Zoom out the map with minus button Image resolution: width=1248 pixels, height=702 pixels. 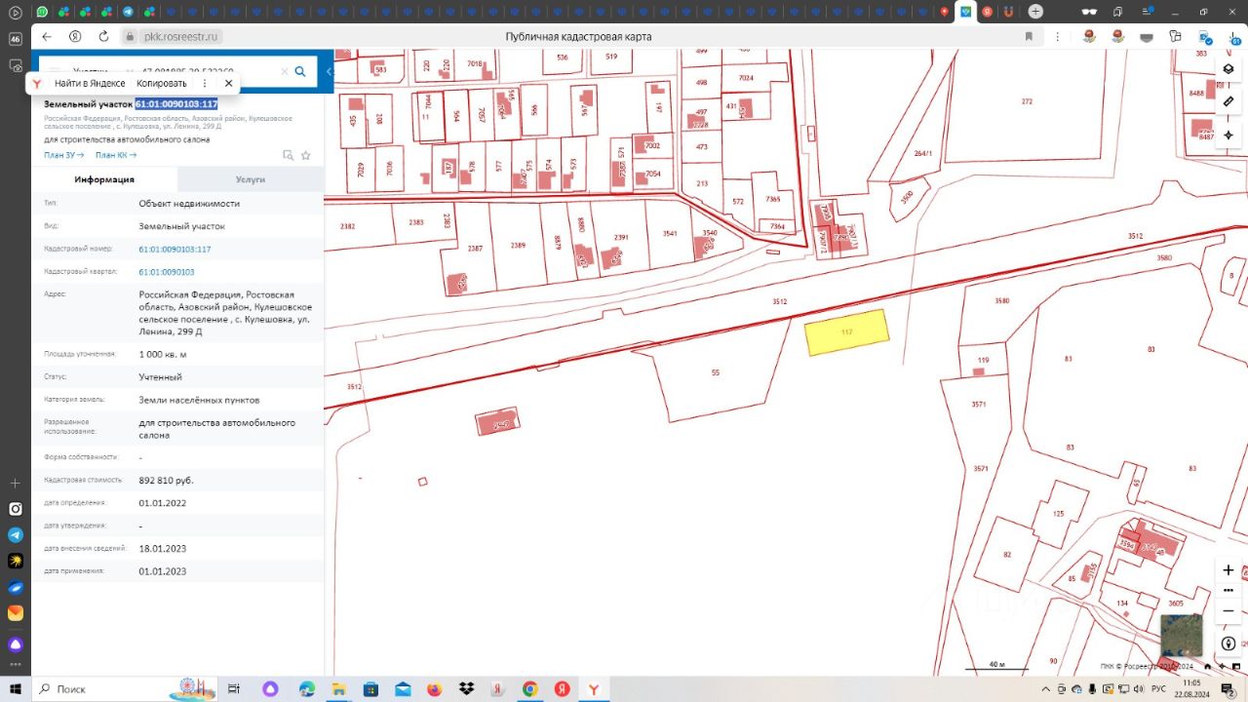1228,610
